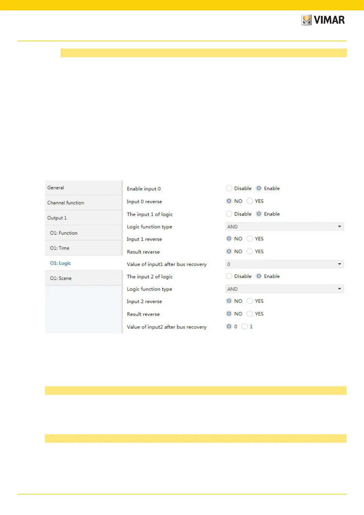This screenshot has height=515, width=364.
Task: Choose YES for second Result reverse
Action: [x=250, y=314]
